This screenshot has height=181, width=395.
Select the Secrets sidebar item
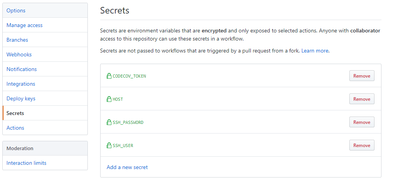(x=15, y=113)
